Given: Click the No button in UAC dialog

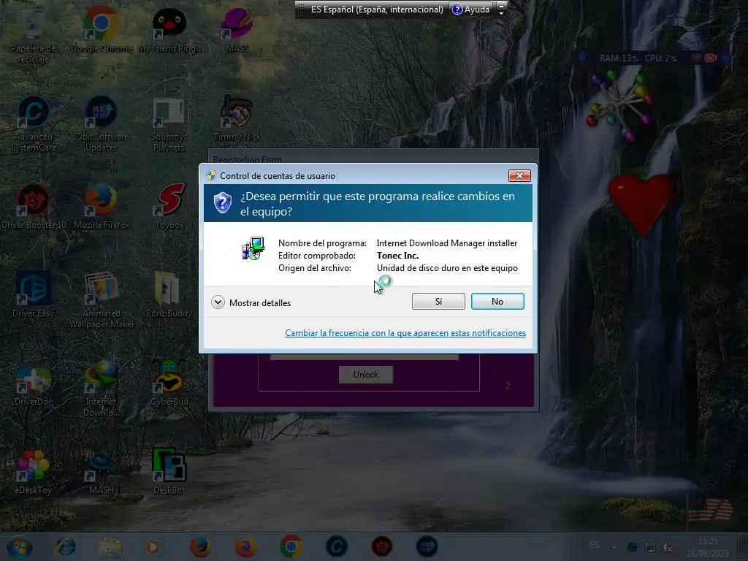Looking at the screenshot, I should (x=497, y=302).
